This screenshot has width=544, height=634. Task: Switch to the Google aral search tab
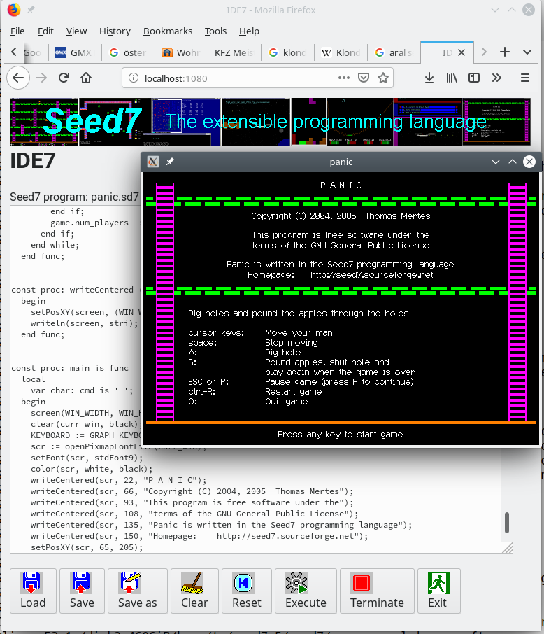(394, 52)
